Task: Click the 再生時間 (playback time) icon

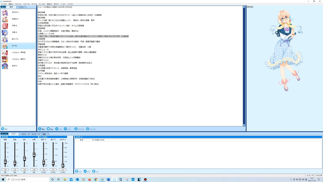Action: 87,129
